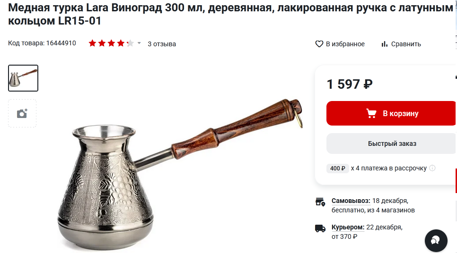
Task: Click the В избранное label
Action: click(x=345, y=44)
